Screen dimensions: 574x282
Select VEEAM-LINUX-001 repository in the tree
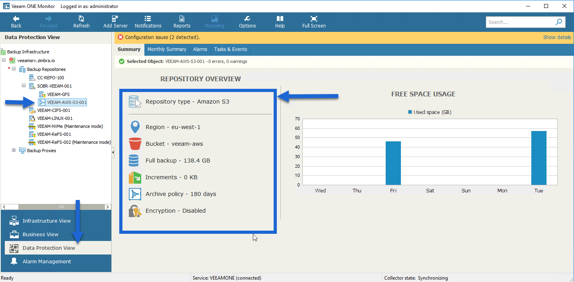coord(55,118)
